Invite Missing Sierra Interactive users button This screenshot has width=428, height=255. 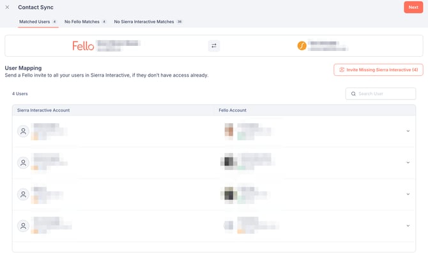tap(378, 69)
